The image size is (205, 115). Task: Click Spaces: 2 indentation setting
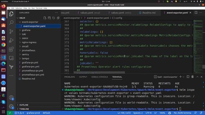pyautogui.click(x=138, y=113)
